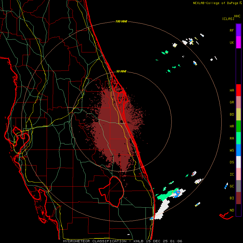Click the HA red legend color block

point(238,90)
